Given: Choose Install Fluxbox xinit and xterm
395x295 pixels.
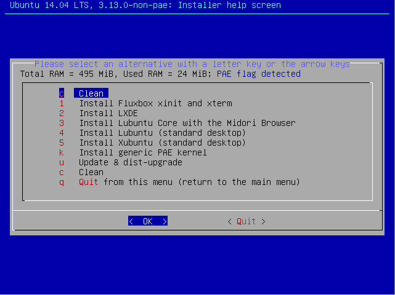Looking at the screenshot, I should 155,103.
